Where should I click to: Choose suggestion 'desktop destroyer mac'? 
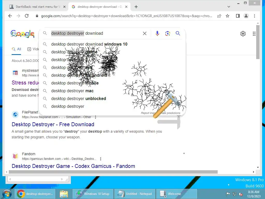[x=72, y=91]
